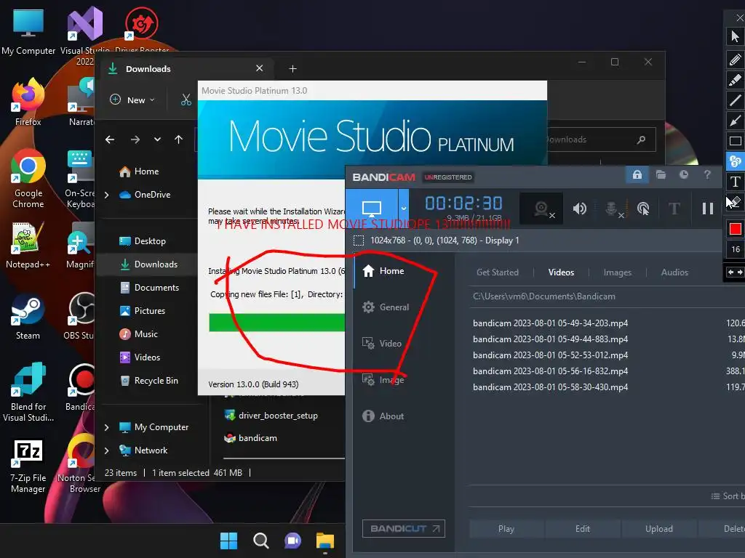Click the Play button in Bandicam
The height and width of the screenshot is (558, 745).
pyautogui.click(x=506, y=529)
